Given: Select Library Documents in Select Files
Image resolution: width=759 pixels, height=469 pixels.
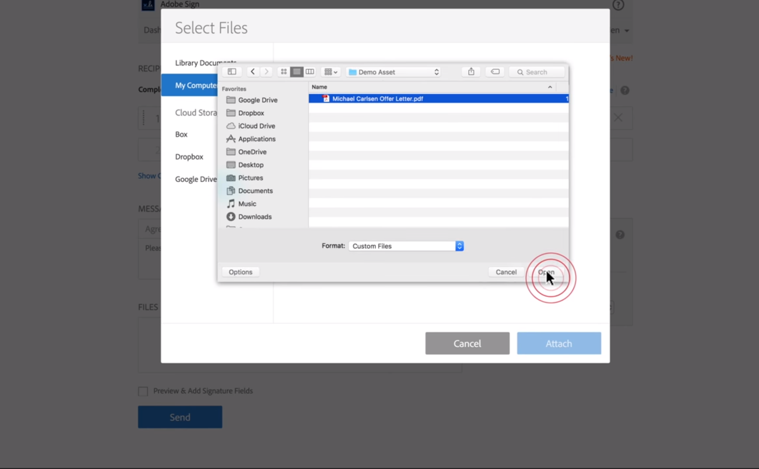Looking at the screenshot, I should click(206, 63).
